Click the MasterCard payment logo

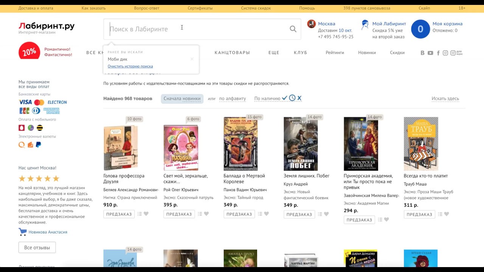click(39, 102)
